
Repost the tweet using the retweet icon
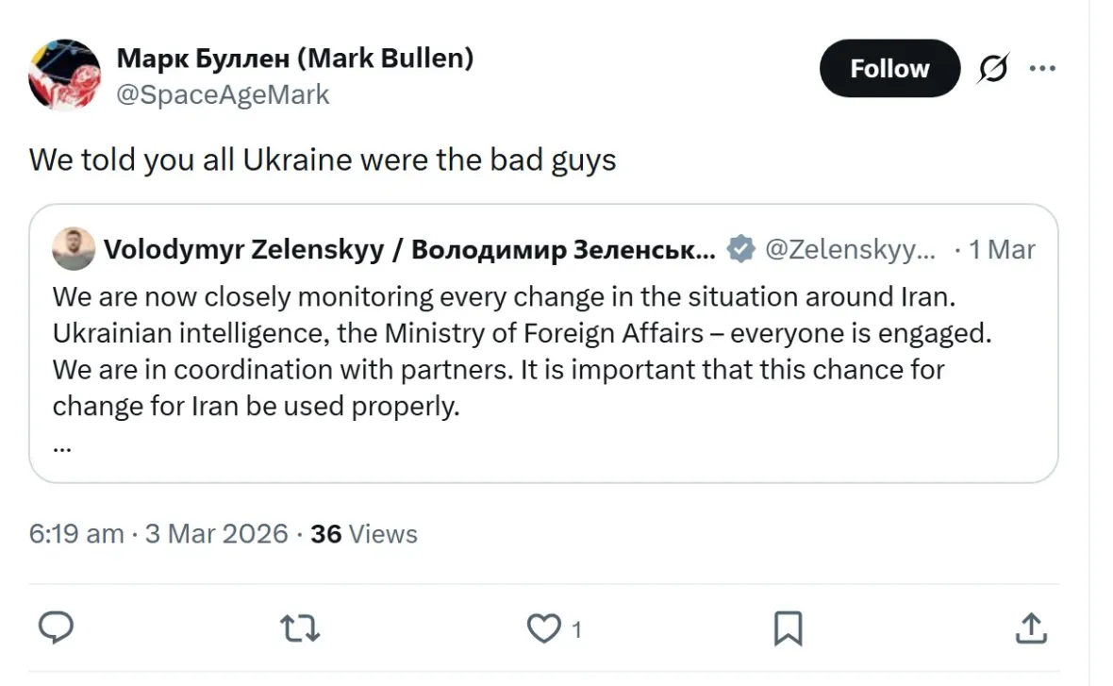[x=299, y=627]
